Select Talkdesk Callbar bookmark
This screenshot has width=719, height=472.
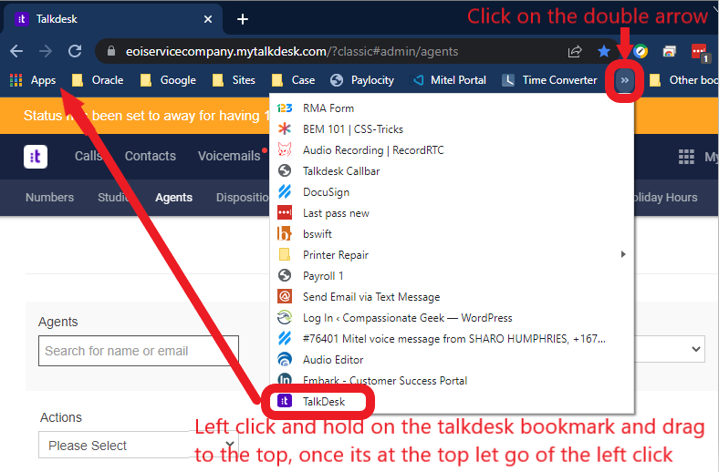(x=452, y=171)
